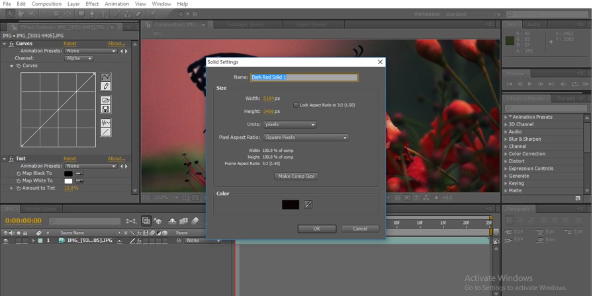Open the Animation menu in the menu bar
The height and width of the screenshot is (296, 593).
[116, 4]
